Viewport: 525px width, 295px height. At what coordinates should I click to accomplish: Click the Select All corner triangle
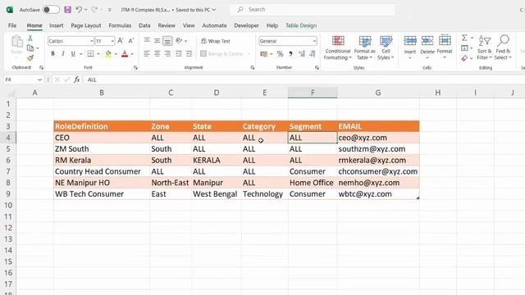pyautogui.click(x=11, y=93)
